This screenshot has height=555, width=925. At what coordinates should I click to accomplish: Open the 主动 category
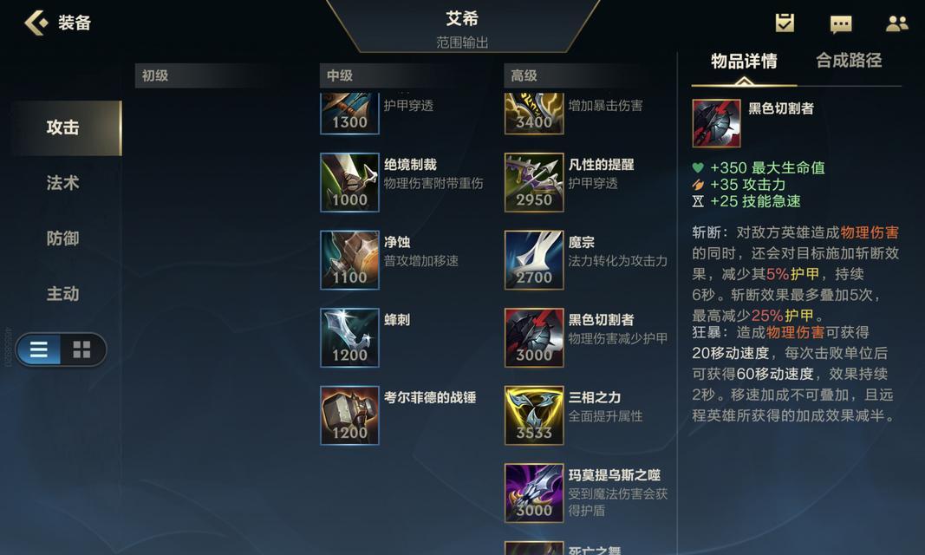click(x=62, y=294)
